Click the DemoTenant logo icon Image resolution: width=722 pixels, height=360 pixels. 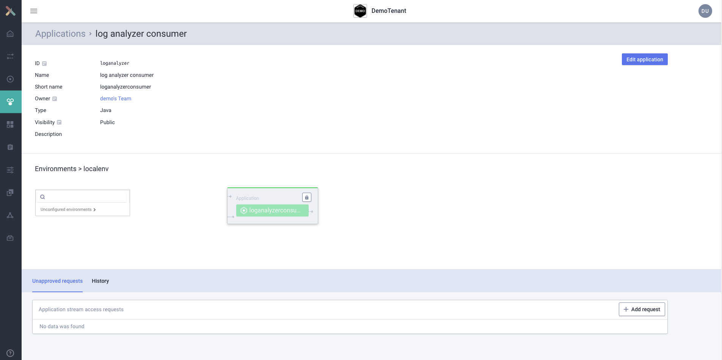[360, 11]
